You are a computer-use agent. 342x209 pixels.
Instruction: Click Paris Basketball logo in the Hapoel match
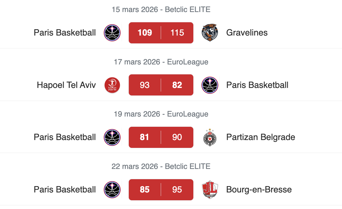click(210, 85)
